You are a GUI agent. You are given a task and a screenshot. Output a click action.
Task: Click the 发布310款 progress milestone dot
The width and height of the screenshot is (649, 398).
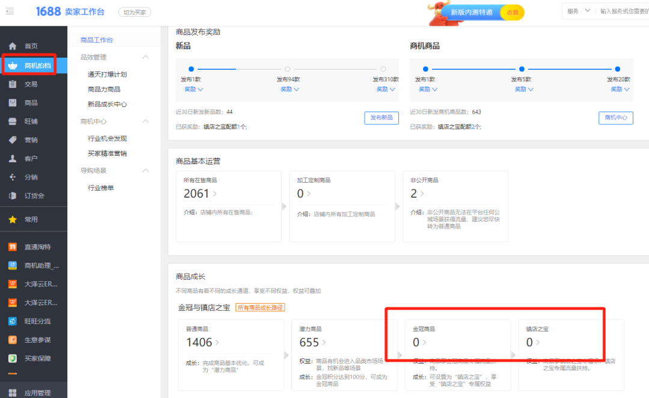point(383,69)
